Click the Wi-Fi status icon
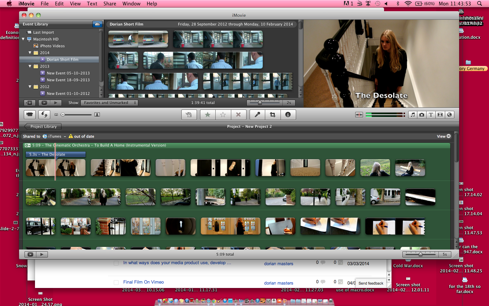489x306 pixels. [408, 4]
